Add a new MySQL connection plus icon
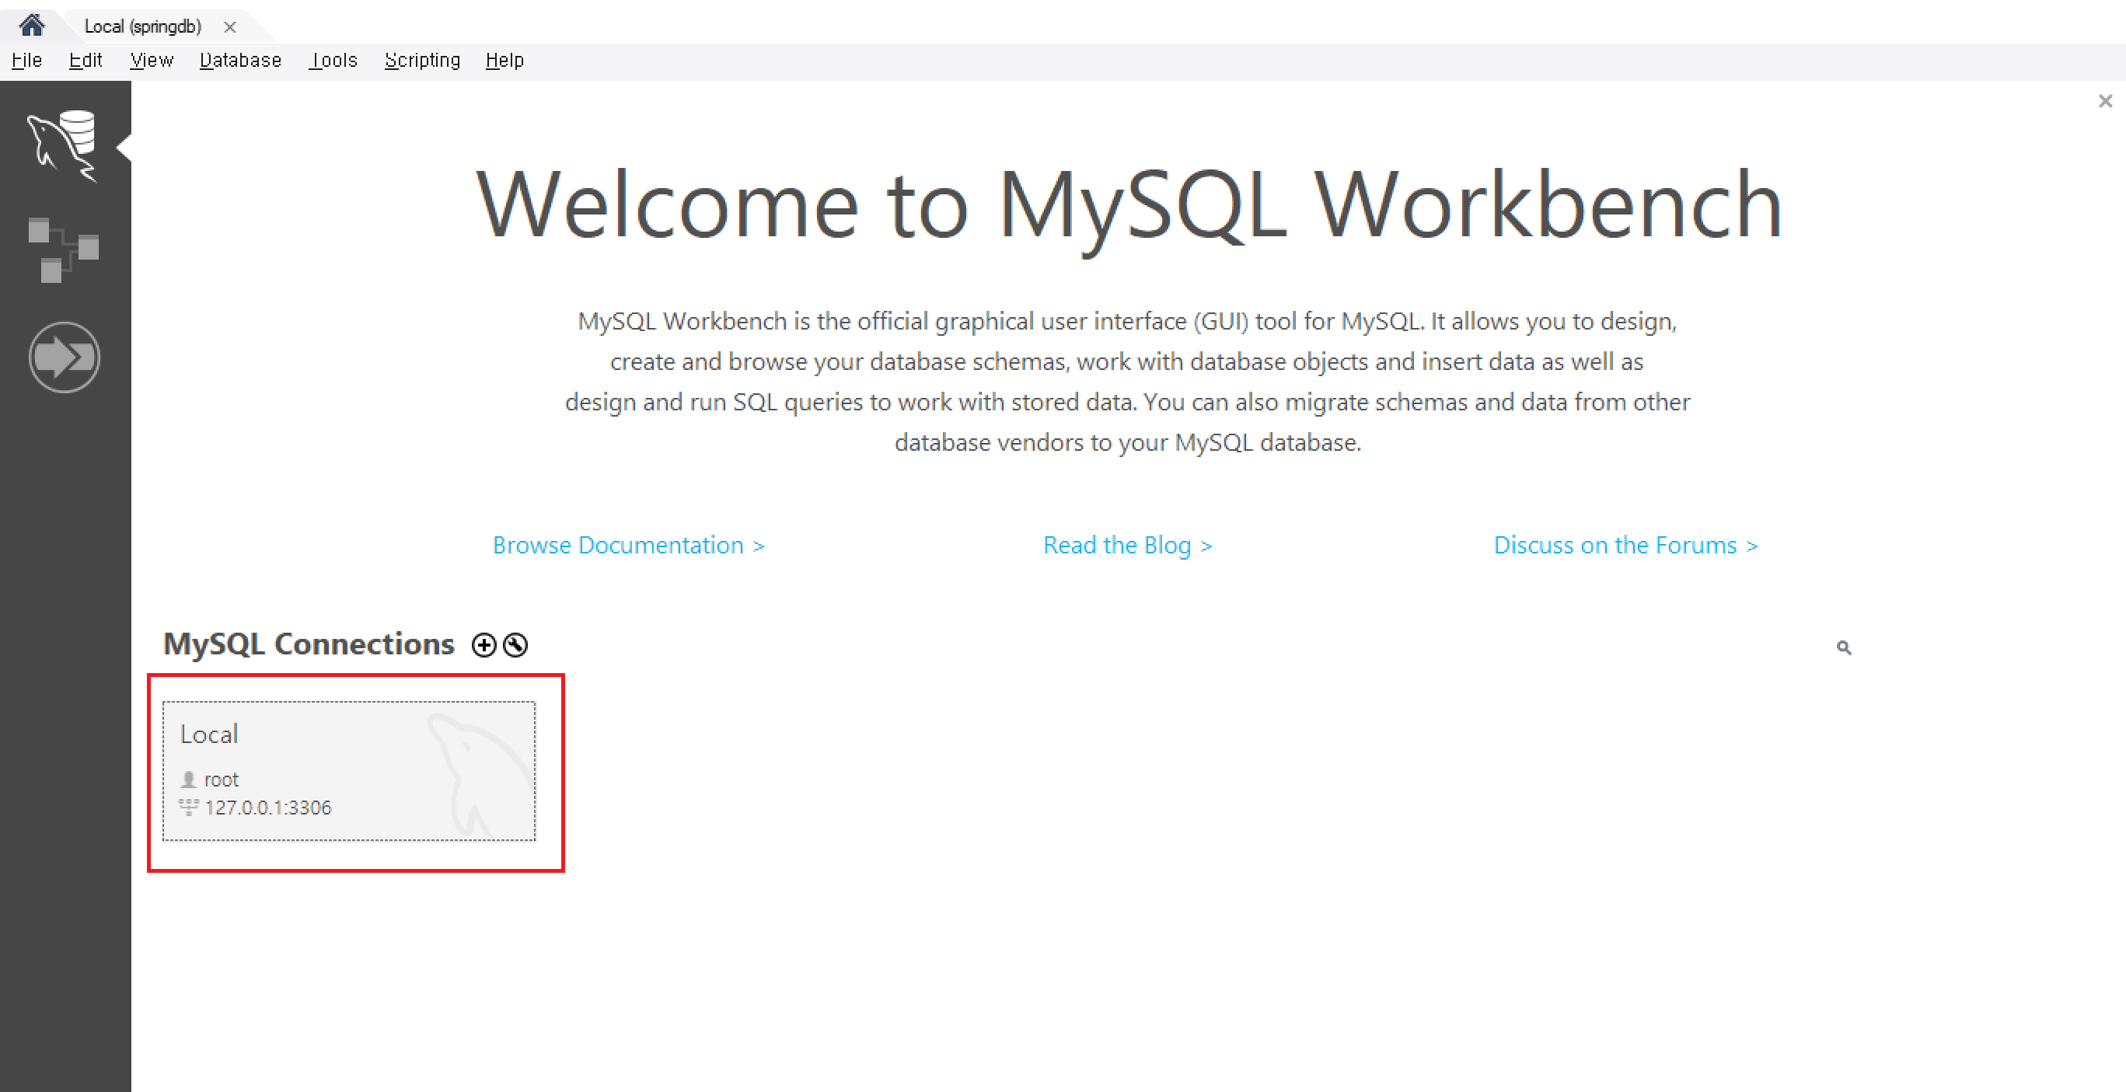Viewport: 2126px width, 1092px height. 484,644
